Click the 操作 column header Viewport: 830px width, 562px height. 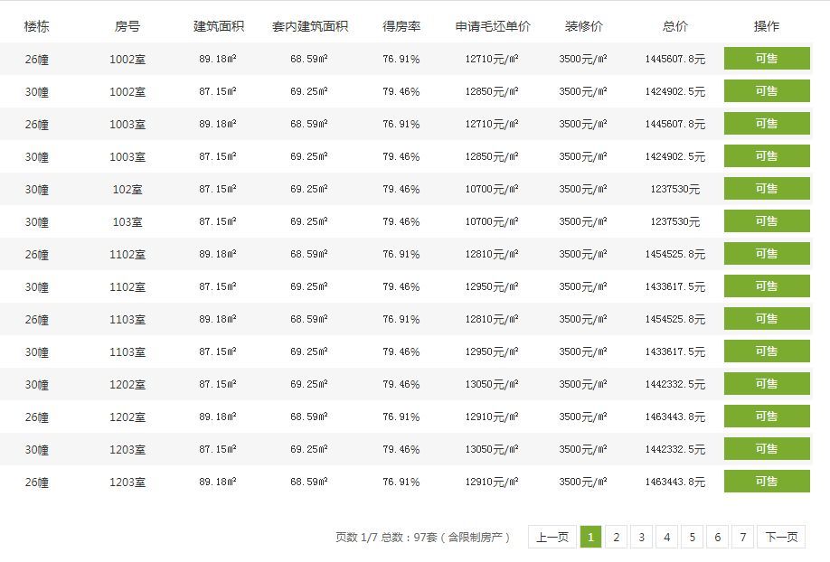point(767,26)
